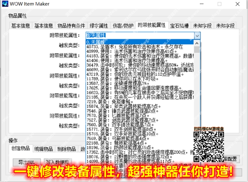Pick list entry 44183 装备
The height and width of the screenshot is (182, 248).
[x=140, y=56]
